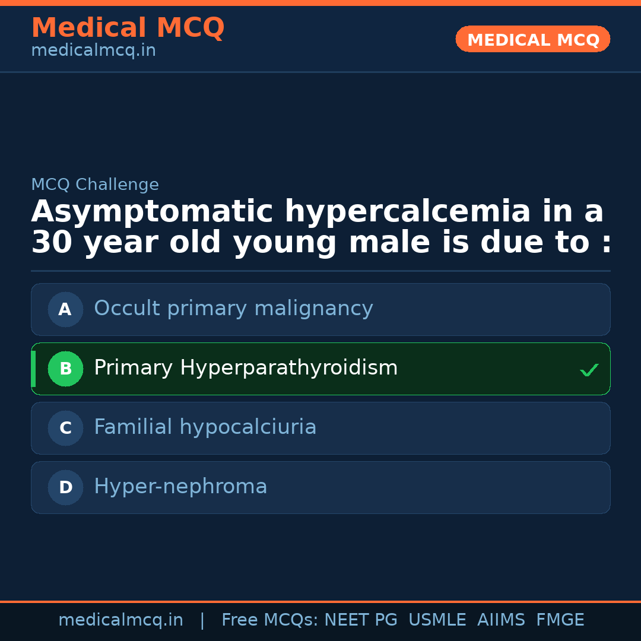Click the AIIMS footer text

(x=501, y=620)
